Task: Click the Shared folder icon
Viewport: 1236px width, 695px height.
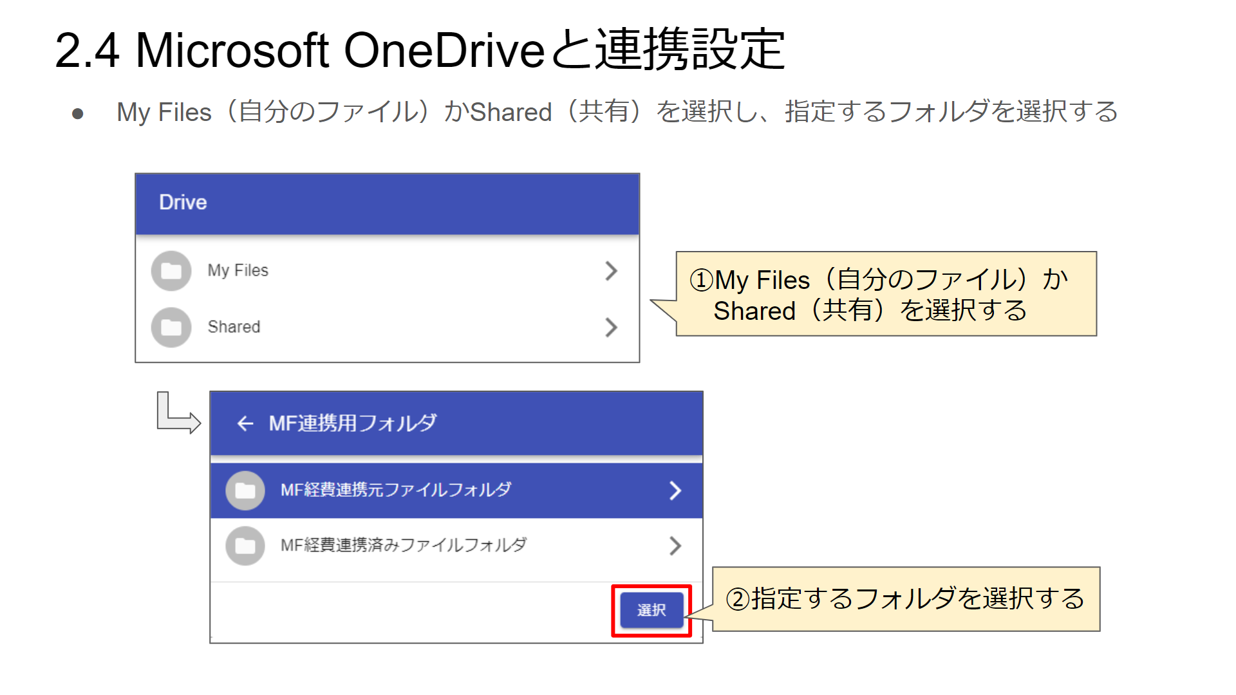Action: [171, 328]
